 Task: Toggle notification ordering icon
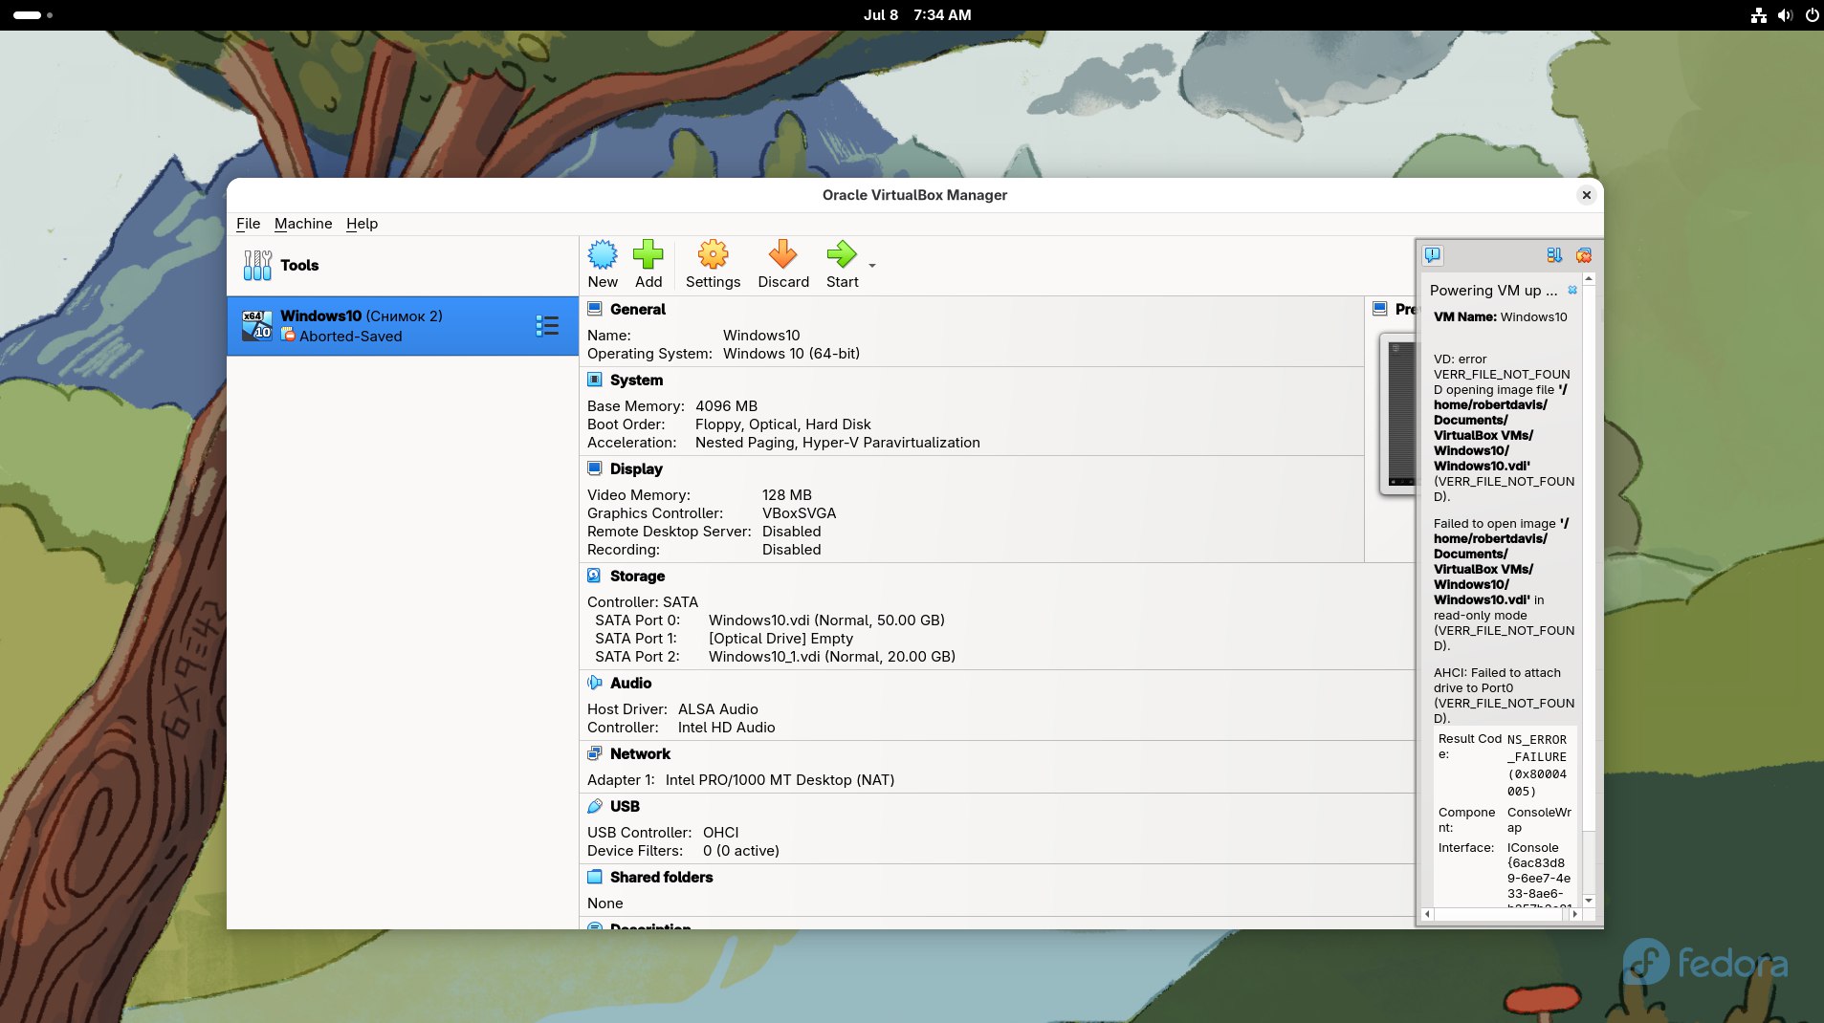pyautogui.click(x=1554, y=254)
